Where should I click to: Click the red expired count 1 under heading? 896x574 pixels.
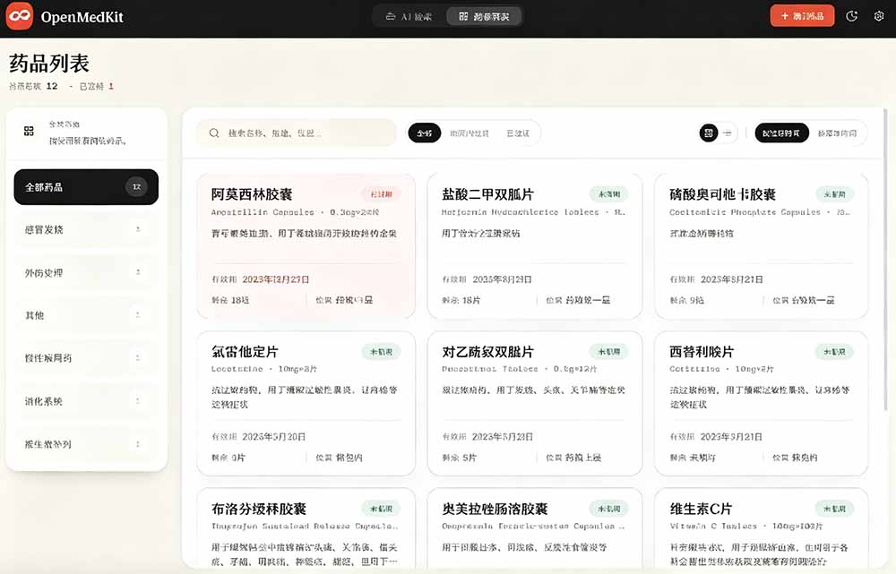(111, 86)
